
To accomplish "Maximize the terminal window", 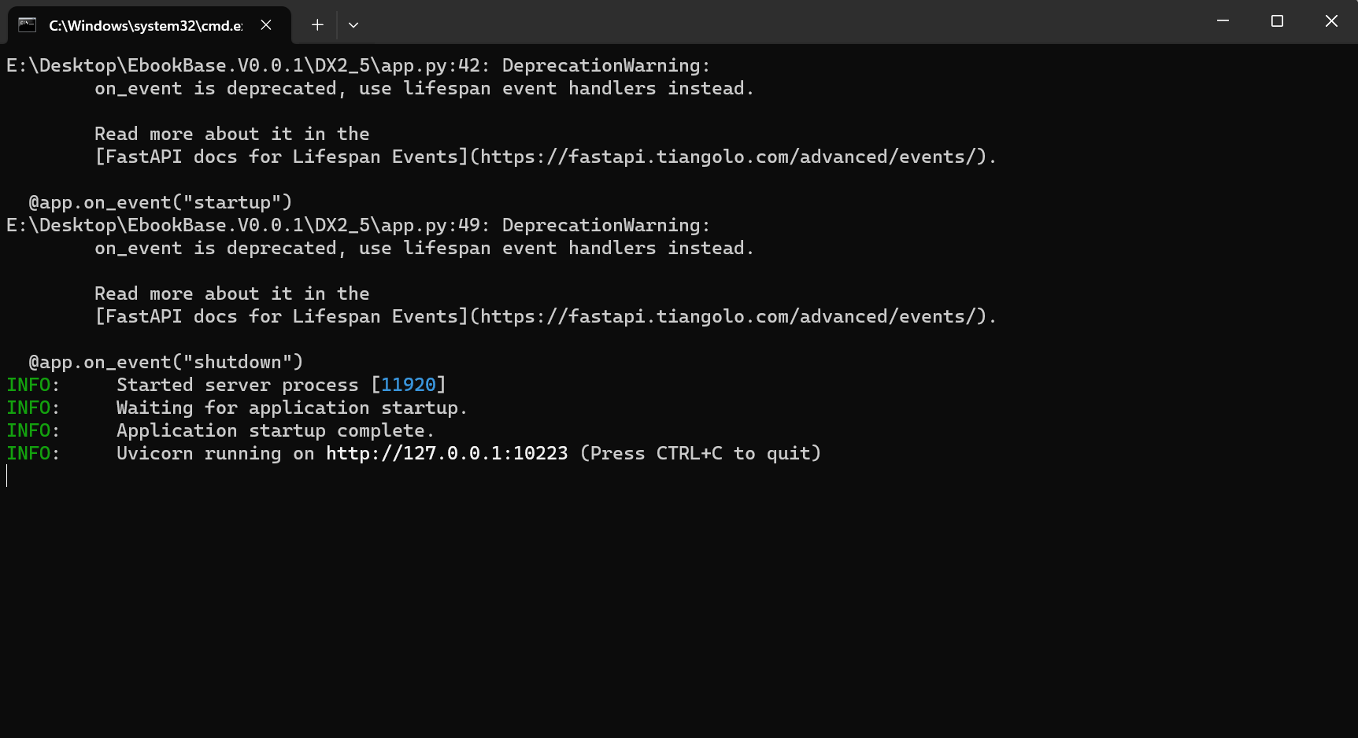I will coord(1277,21).
